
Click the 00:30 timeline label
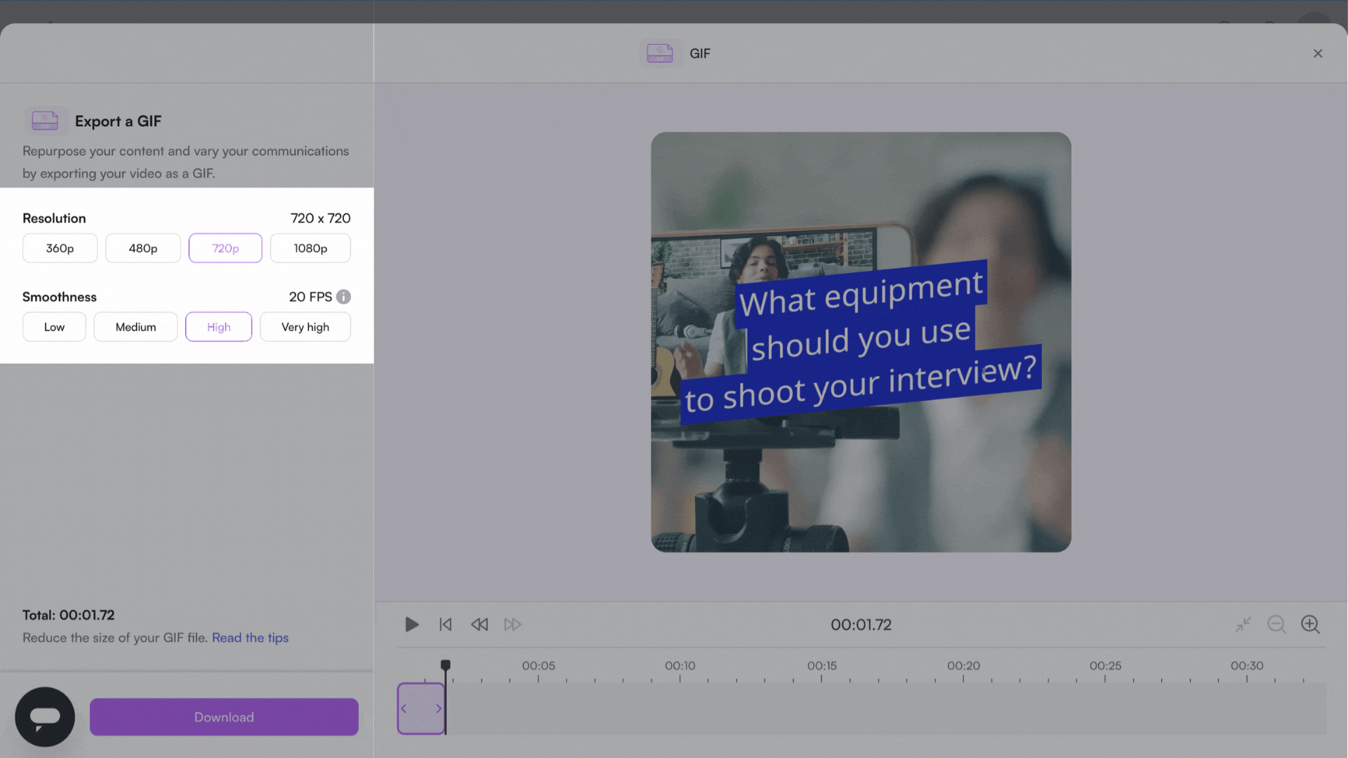click(x=1247, y=665)
